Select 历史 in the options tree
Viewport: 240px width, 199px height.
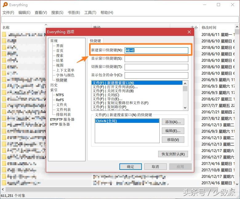(x=54, y=85)
